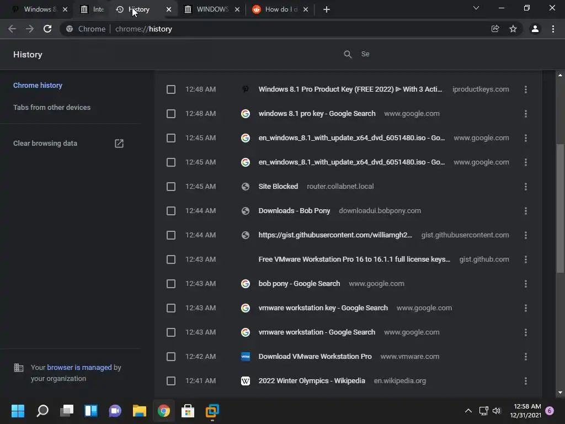Open Teams Chat icon on taskbar
Screen dimensions: 565x424
point(115,411)
